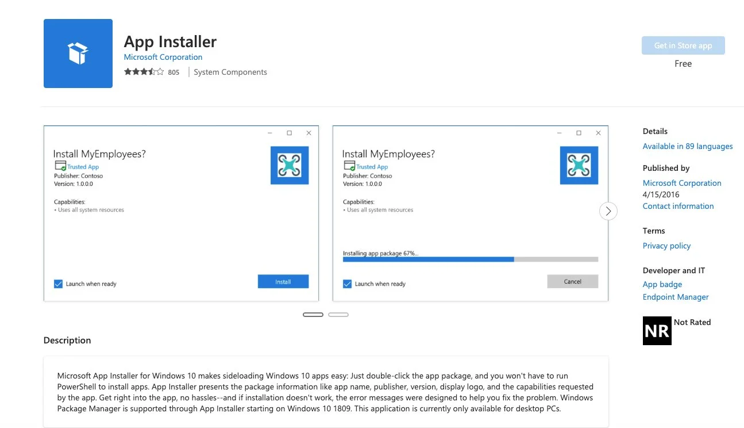Toggle the first carousel position indicator
The image size is (744, 428).
[x=313, y=314]
